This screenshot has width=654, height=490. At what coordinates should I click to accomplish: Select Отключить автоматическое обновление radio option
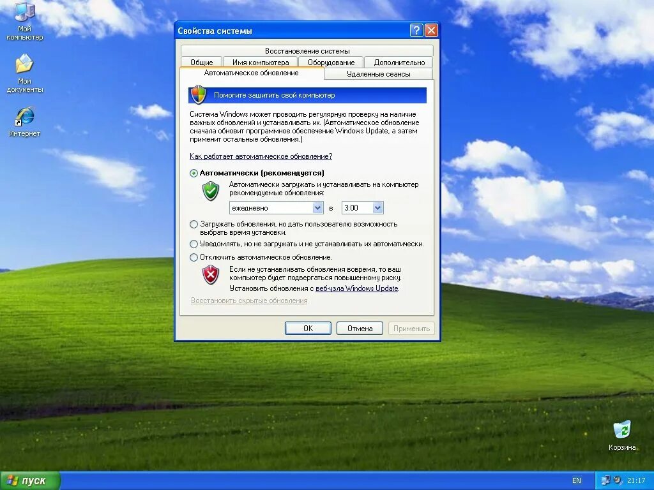tap(194, 257)
